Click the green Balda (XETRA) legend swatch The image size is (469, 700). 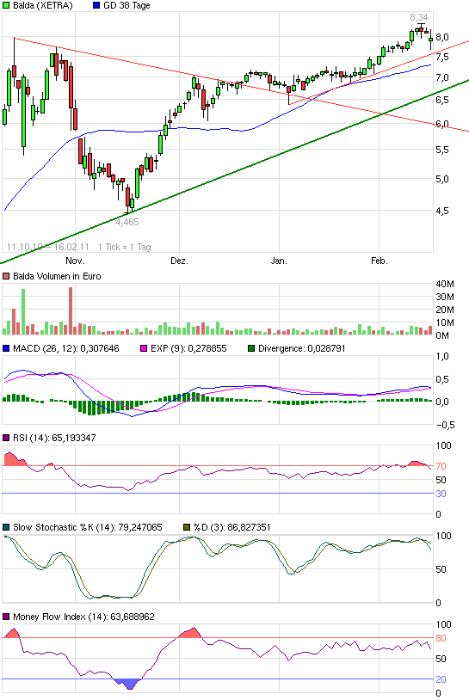[x=6, y=6]
